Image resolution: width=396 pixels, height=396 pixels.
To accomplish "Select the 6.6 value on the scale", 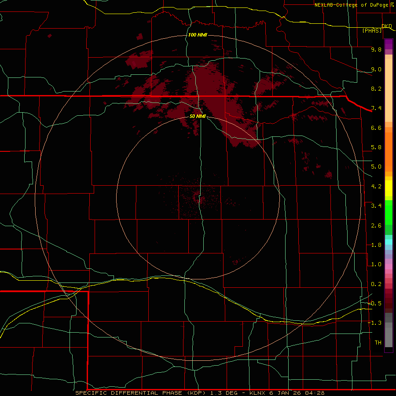I will click(376, 128).
